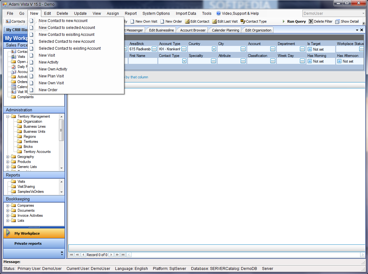368x274 pixels.
Task: Go to the next record in navigator
Action: [x=111, y=254]
